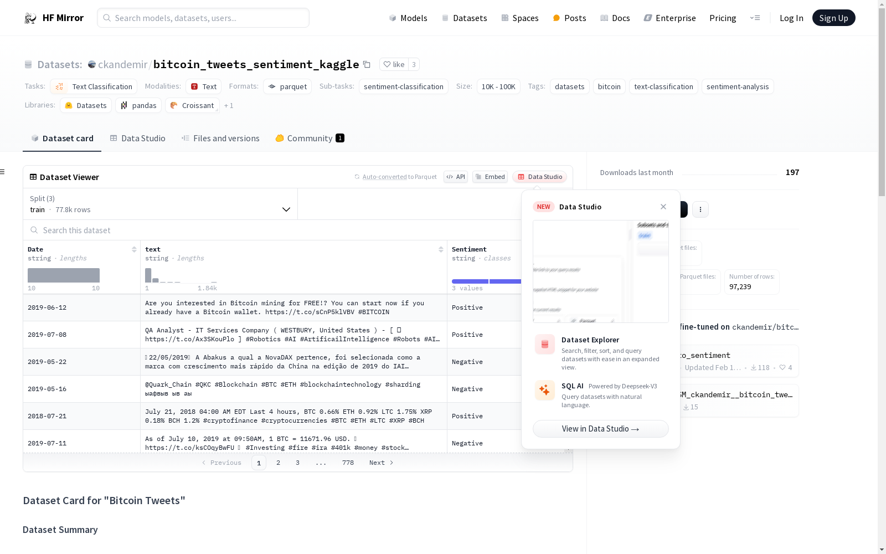Open Posts in navigation
Screen dimensions: 886x554
click(x=569, y=18)
